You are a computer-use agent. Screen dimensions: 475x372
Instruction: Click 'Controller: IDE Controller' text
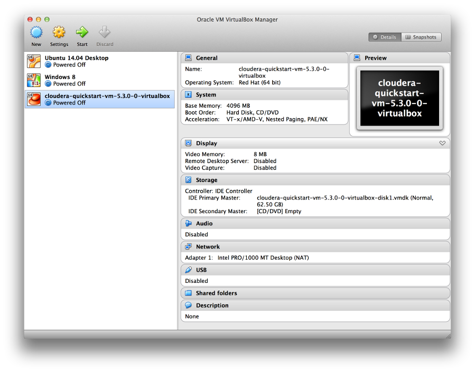(x=218, y=191)
